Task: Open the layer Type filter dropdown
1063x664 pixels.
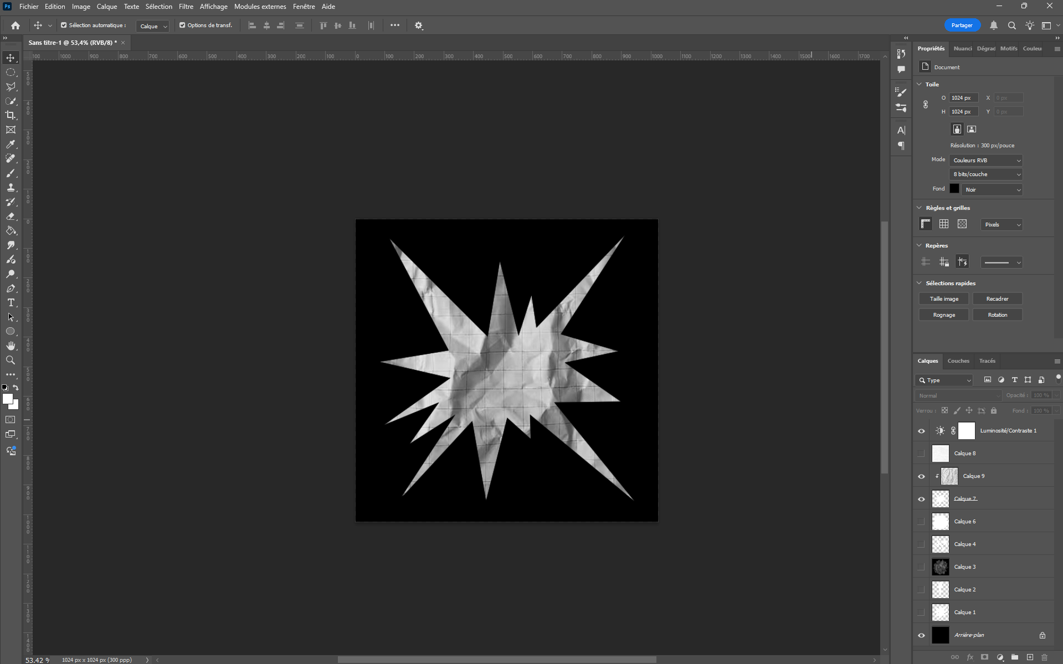Action: (x=944, y=380)
